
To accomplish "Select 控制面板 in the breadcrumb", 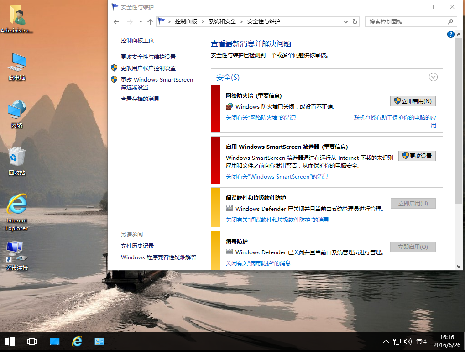I will tap(186, 21).
